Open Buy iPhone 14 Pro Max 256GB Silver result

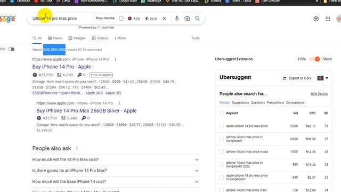pyautogui.click(x=86, y=110)
